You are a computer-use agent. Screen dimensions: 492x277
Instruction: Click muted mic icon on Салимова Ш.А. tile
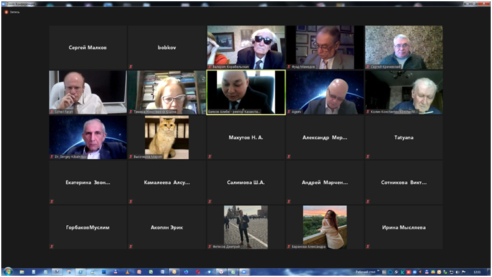[210, 201]
